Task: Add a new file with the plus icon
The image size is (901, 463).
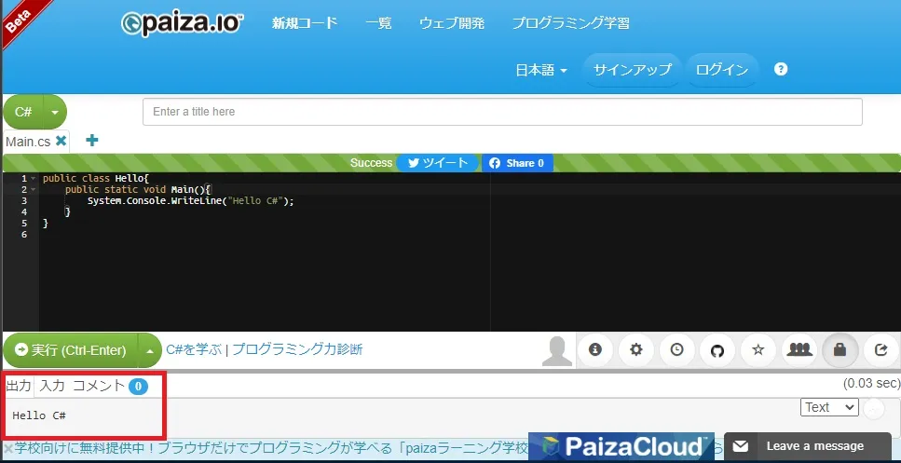Action: [x=92, y=140]
